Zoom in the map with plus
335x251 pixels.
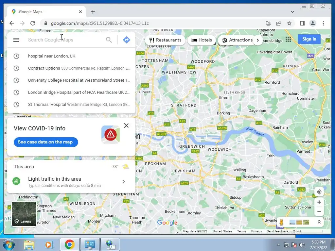(x=319, y=202)
